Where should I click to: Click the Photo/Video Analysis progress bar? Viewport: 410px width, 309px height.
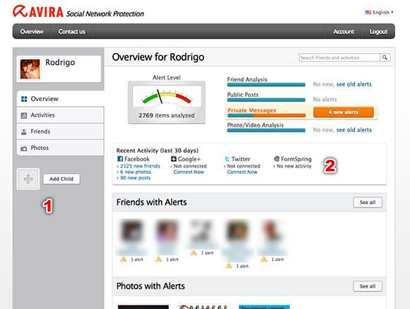266,130
